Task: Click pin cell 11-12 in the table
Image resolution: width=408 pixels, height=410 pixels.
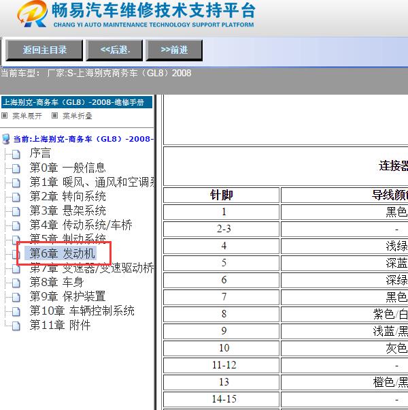Action: coord(222,365)
